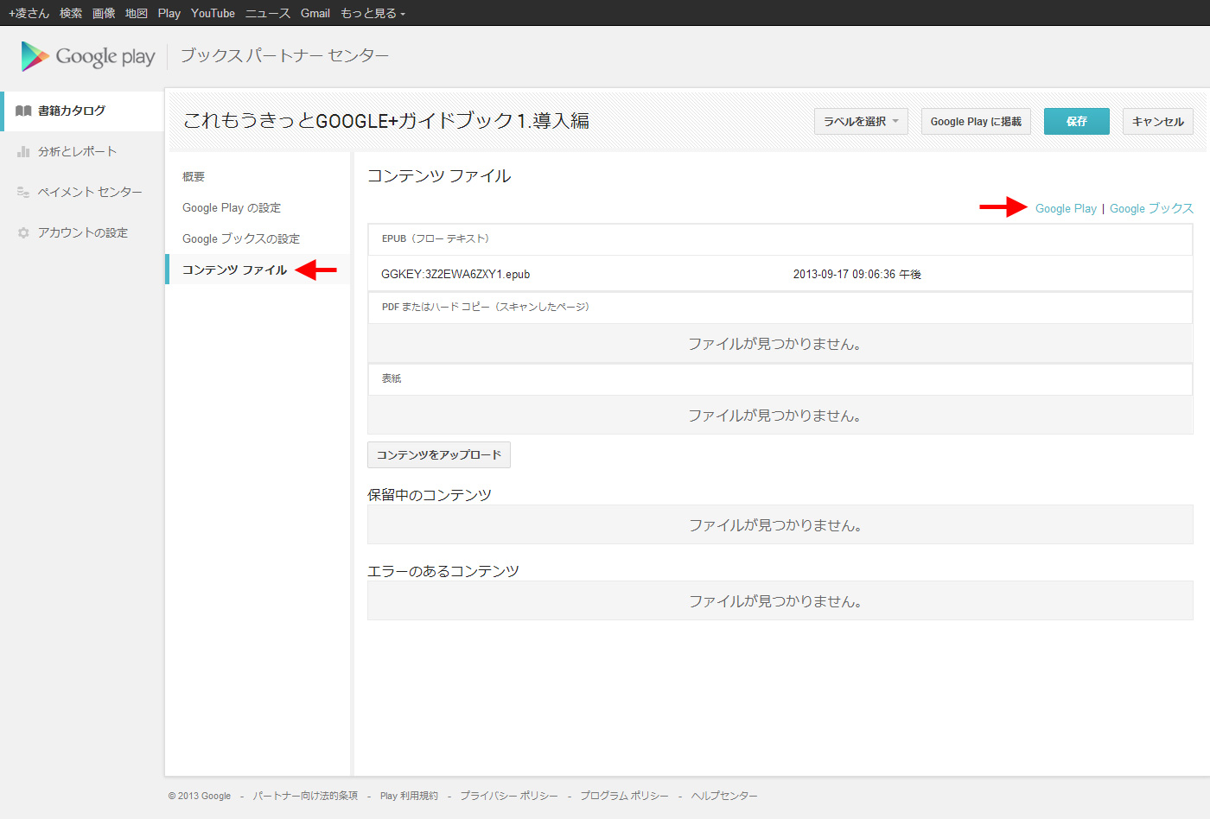Open ニュース in the top bar
1210x819 pixels.
click(268, 13)
